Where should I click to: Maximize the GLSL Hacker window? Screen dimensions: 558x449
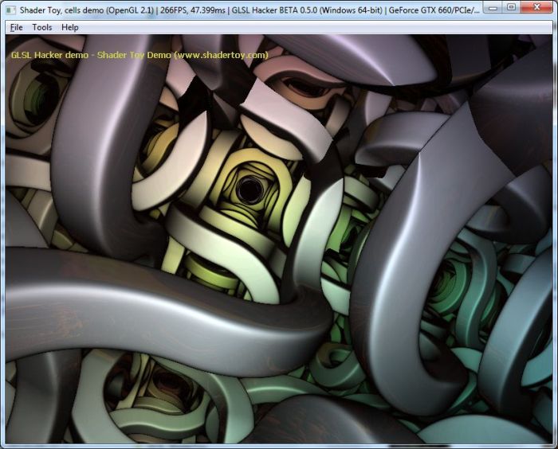[x=512, y=7]
